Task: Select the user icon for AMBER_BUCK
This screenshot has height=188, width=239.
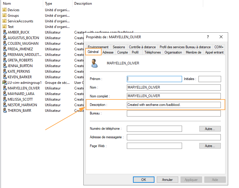Action: tap(5, 32)
